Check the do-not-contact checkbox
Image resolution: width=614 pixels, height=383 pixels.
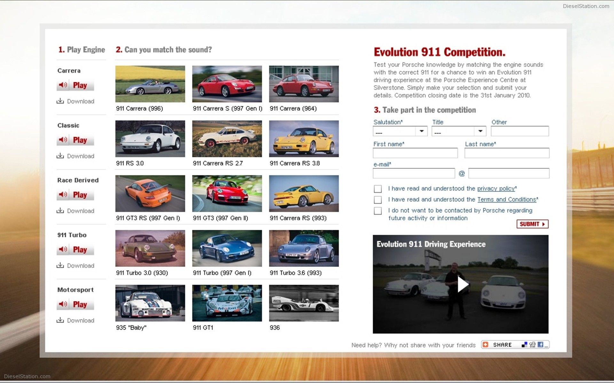coord(378,211)
